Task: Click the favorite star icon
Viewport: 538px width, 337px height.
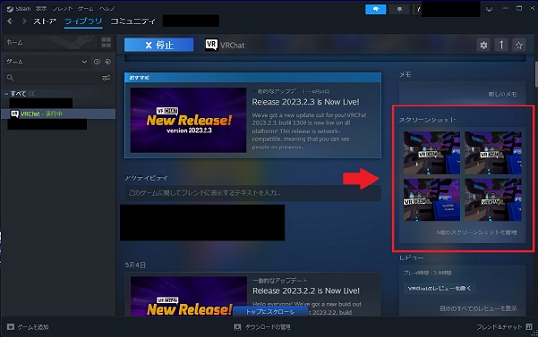Action: [518, 45]
